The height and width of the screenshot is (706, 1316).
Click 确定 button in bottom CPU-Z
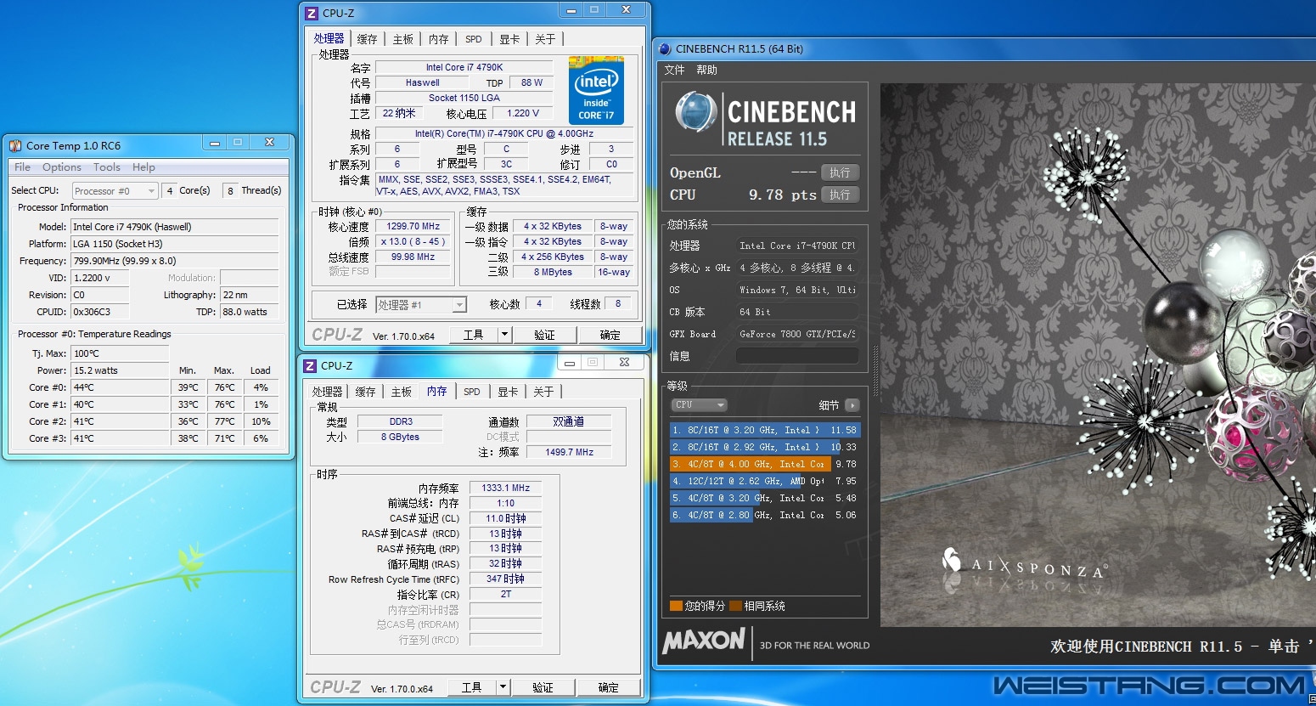coord(608,687)
